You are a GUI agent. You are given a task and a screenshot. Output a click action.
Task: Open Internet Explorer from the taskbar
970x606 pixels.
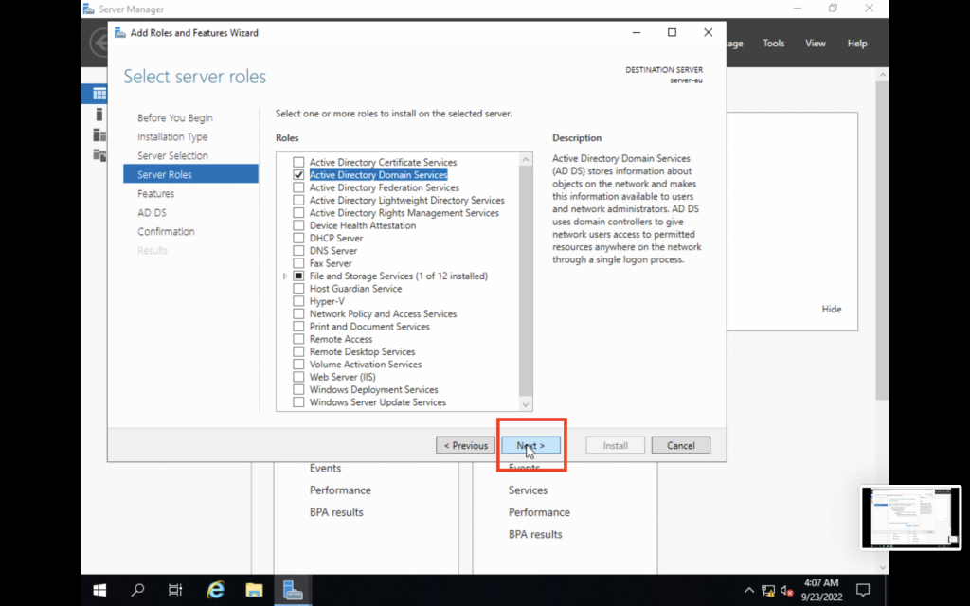coord(216,590)
